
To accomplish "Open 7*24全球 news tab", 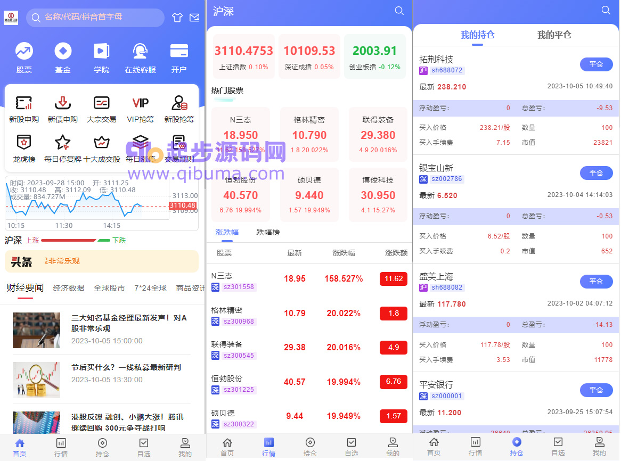I will 151,288.
